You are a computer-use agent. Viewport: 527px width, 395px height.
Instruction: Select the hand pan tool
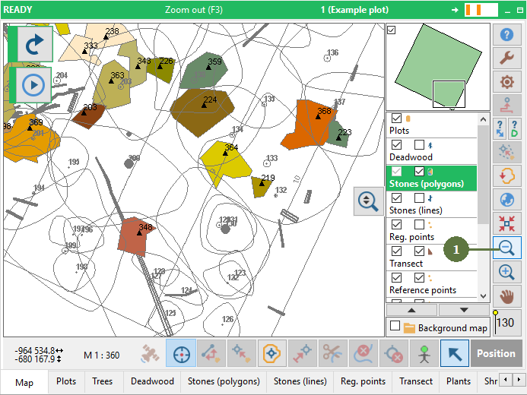coord(506,296)
